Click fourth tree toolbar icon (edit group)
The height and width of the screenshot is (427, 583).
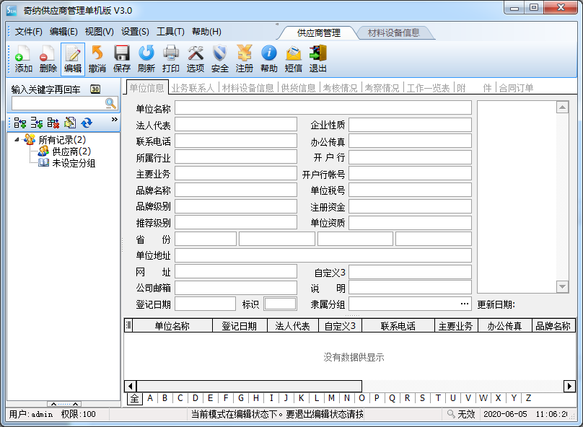pyautogui.click(x=70, y=123)
